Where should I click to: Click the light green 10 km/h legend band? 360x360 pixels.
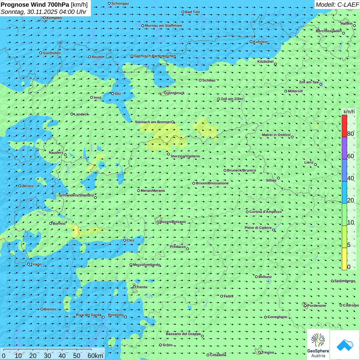344,215
